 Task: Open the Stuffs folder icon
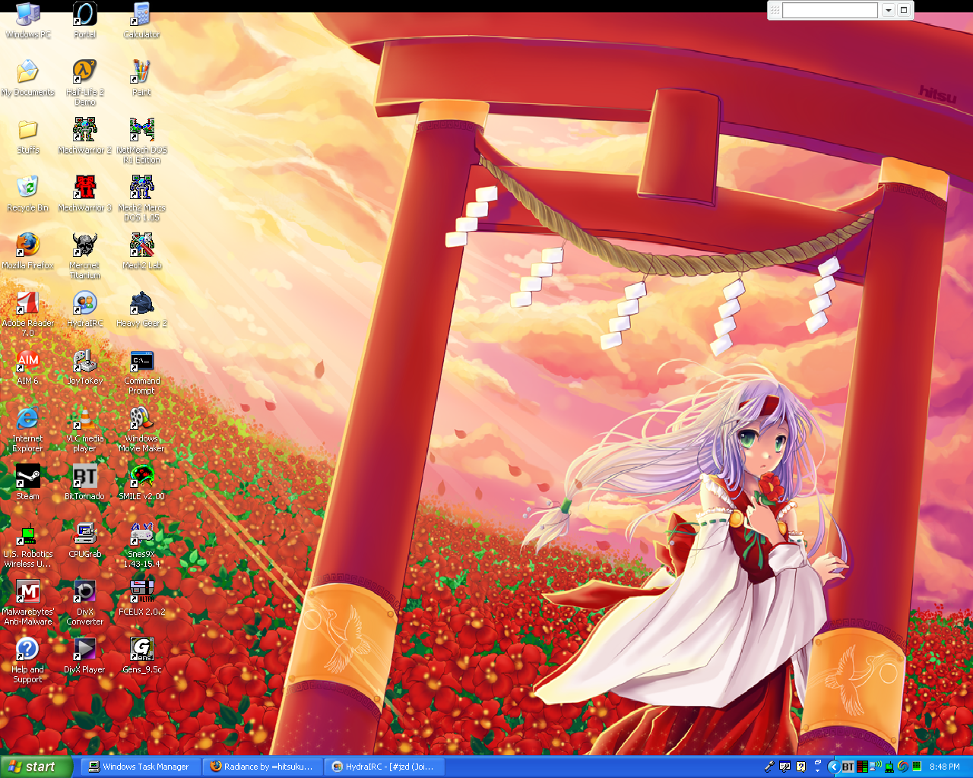[28, 136]
